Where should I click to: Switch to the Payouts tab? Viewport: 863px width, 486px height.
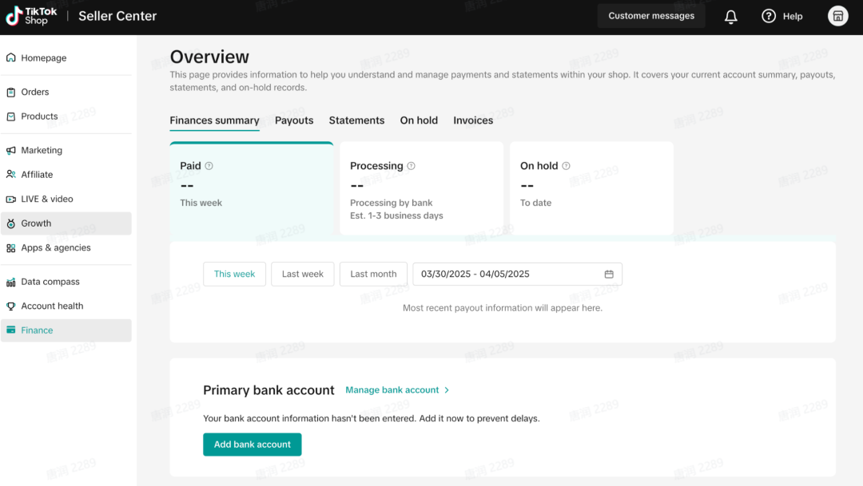pos(294,121)
